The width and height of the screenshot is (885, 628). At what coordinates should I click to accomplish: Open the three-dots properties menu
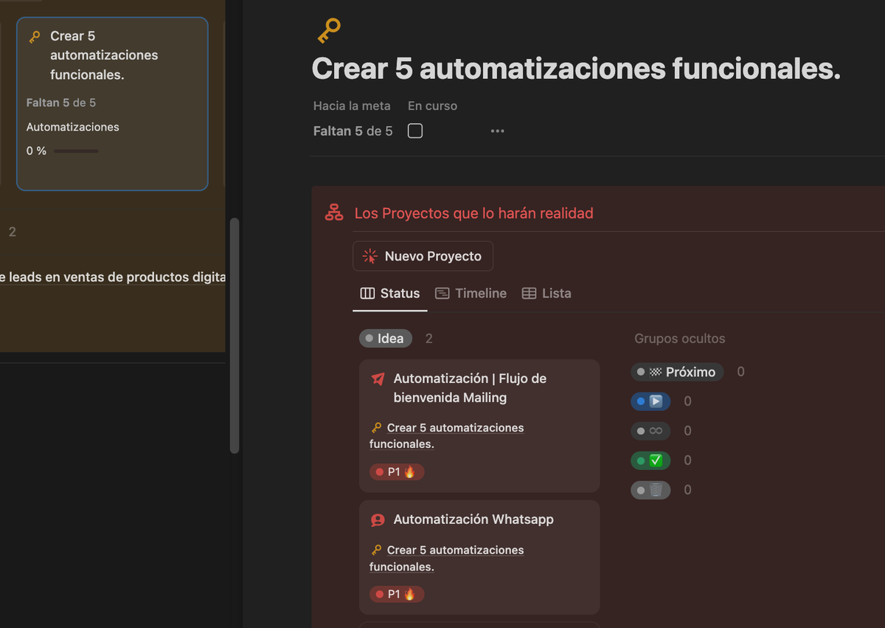[497, 131]
